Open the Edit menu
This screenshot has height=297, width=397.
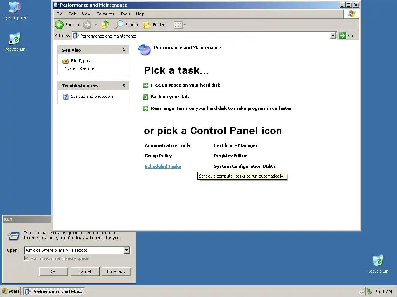[72, 14]
